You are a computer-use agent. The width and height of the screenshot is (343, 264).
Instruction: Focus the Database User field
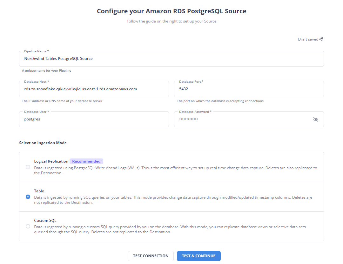click(x=94, y=119)
